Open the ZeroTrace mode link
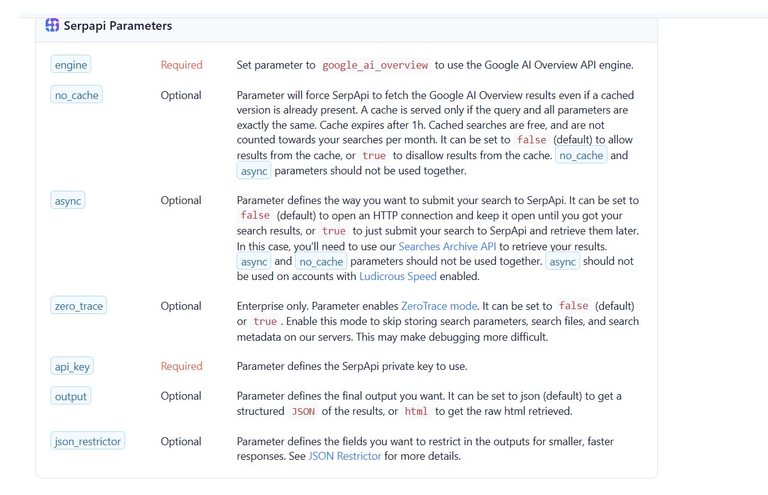768x495 pixels. (x=439, y=306)
